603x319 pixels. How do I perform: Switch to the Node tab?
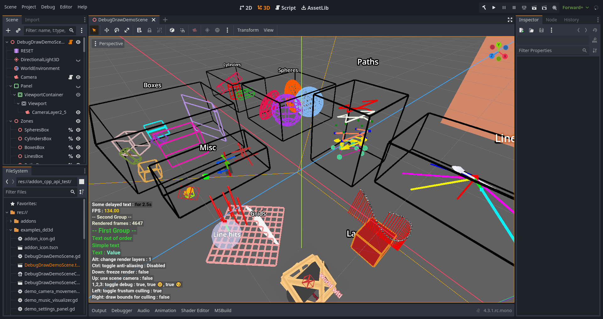coord(551,20)
